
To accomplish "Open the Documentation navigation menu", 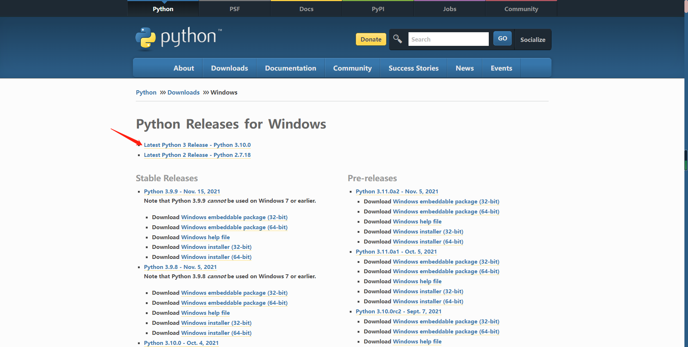I will [x=291, y=68].
